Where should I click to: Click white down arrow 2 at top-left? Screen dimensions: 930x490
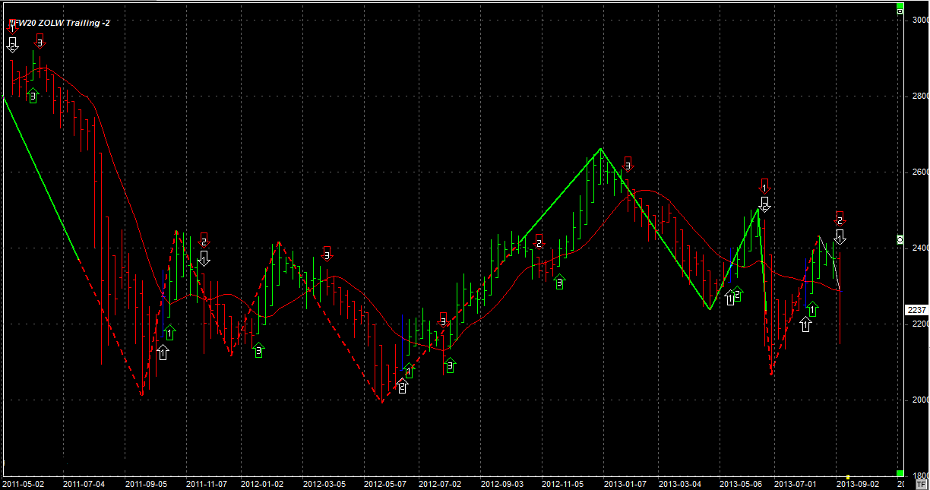pyautogui.click(x=12, y=44)
